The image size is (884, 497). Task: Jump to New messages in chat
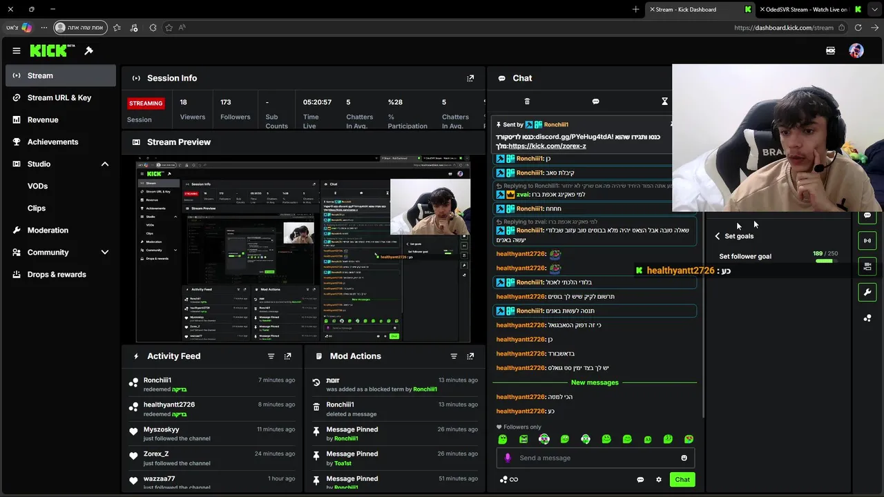[x=595, y=382]
